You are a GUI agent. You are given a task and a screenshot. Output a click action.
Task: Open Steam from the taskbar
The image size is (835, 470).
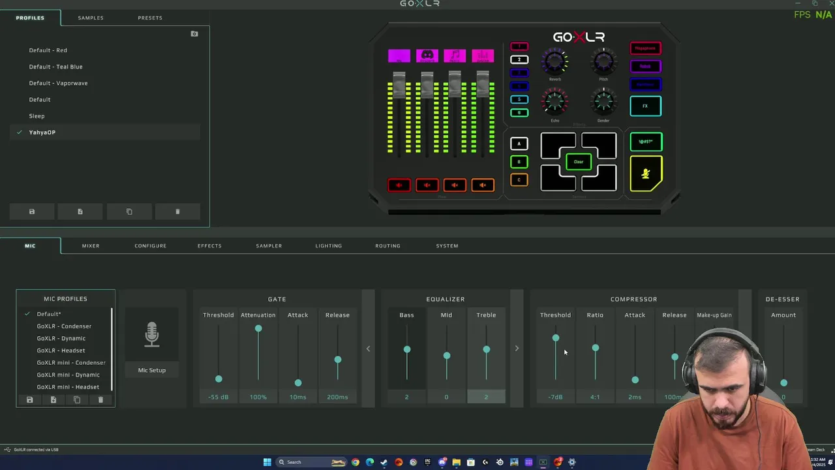(384, 462)
